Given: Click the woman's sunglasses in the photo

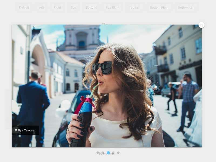Looking at the screenshot, I should (102, 68).
